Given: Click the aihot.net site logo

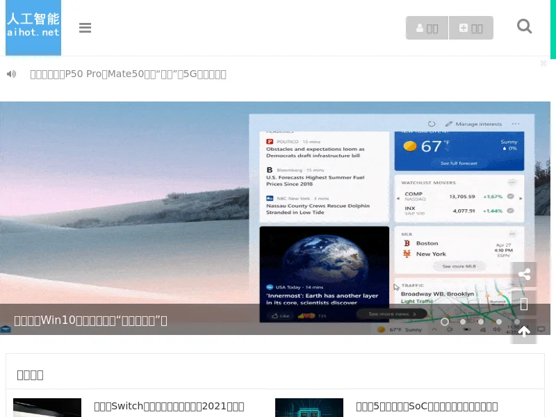Looking at the screenshot, I should pyautogui.click(x=33, y=28).
